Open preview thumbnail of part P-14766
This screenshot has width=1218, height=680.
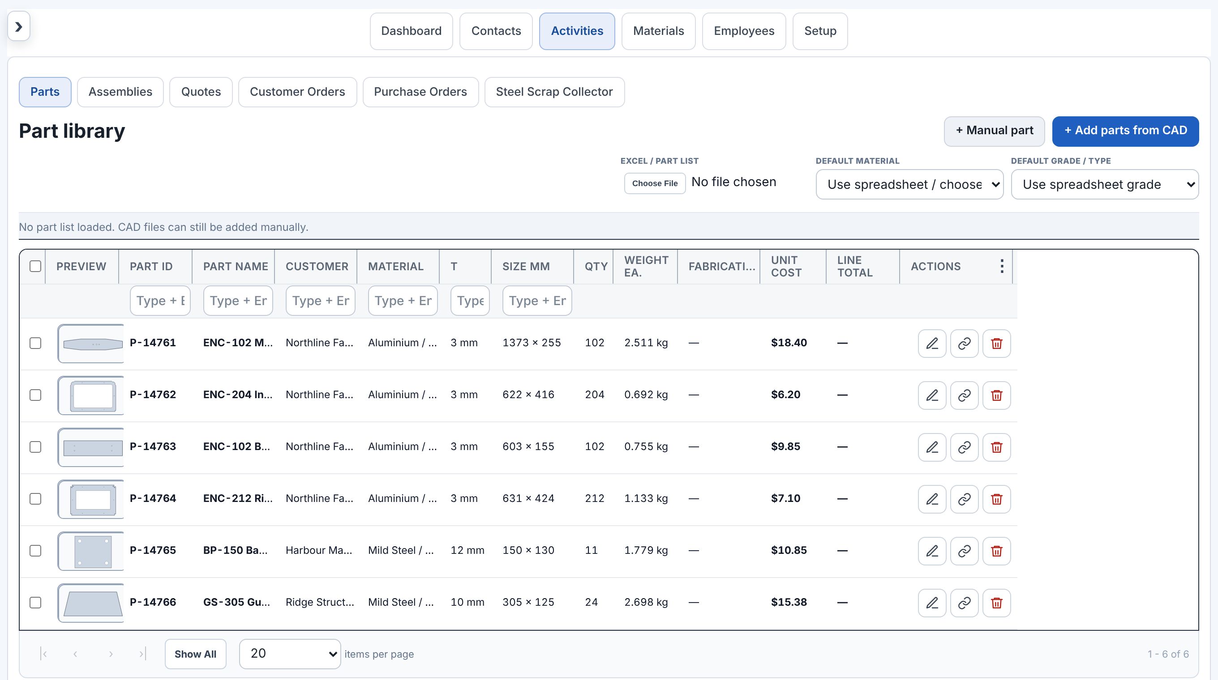tap(91, 603)
